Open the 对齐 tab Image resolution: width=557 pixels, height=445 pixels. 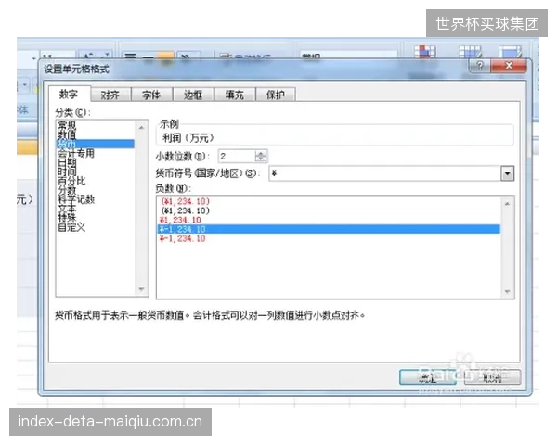point(110,95)
